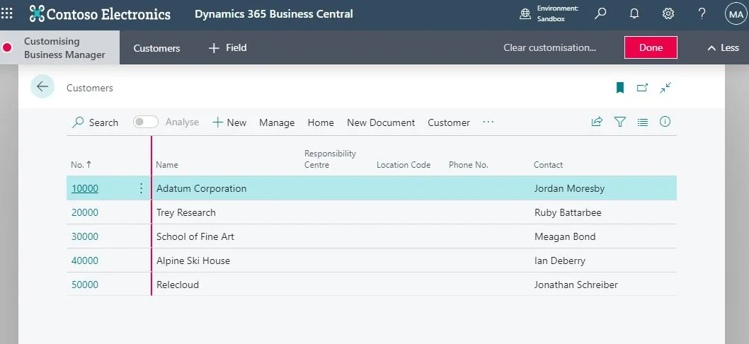Show the FactBox information icon
The image size is (749, 344).
click(665, 122)
